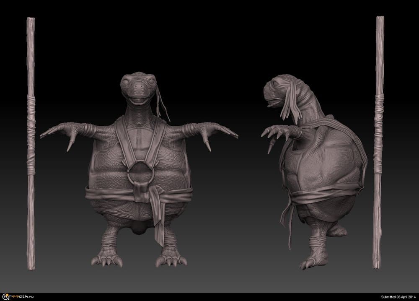Click the right wrapped bo staff model
The width and height of the screenshot is (419, 301).
pyautogui.click(x=379, y=147)
